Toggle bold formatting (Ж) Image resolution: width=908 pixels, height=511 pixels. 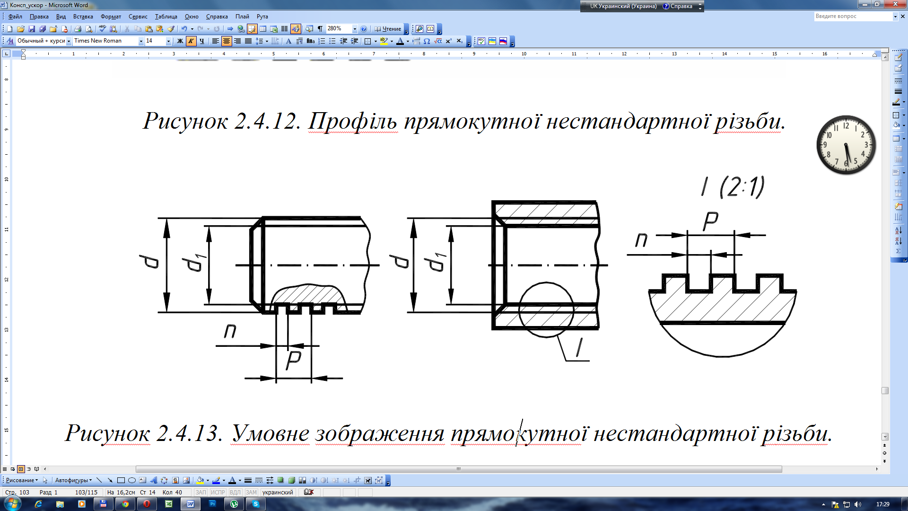pos(180,41)
